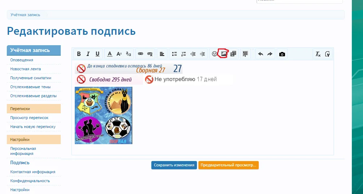Open Полученные симпатии in sidebar
This screenshot has width=363, height=194.
pos(31,78)
